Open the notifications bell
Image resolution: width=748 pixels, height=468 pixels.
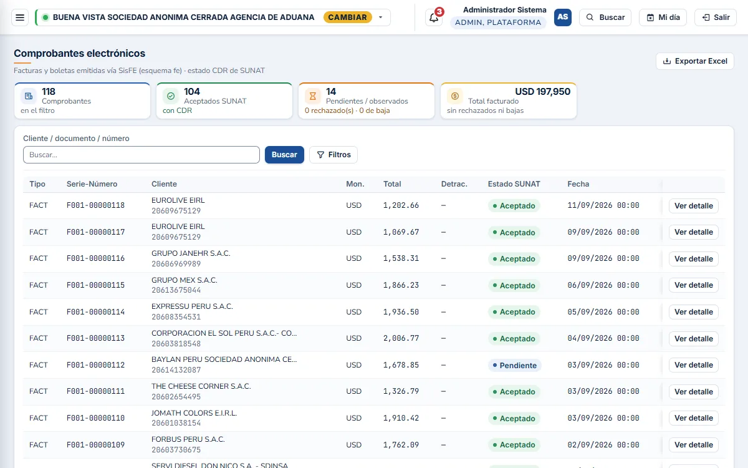(x=434, y=17)
